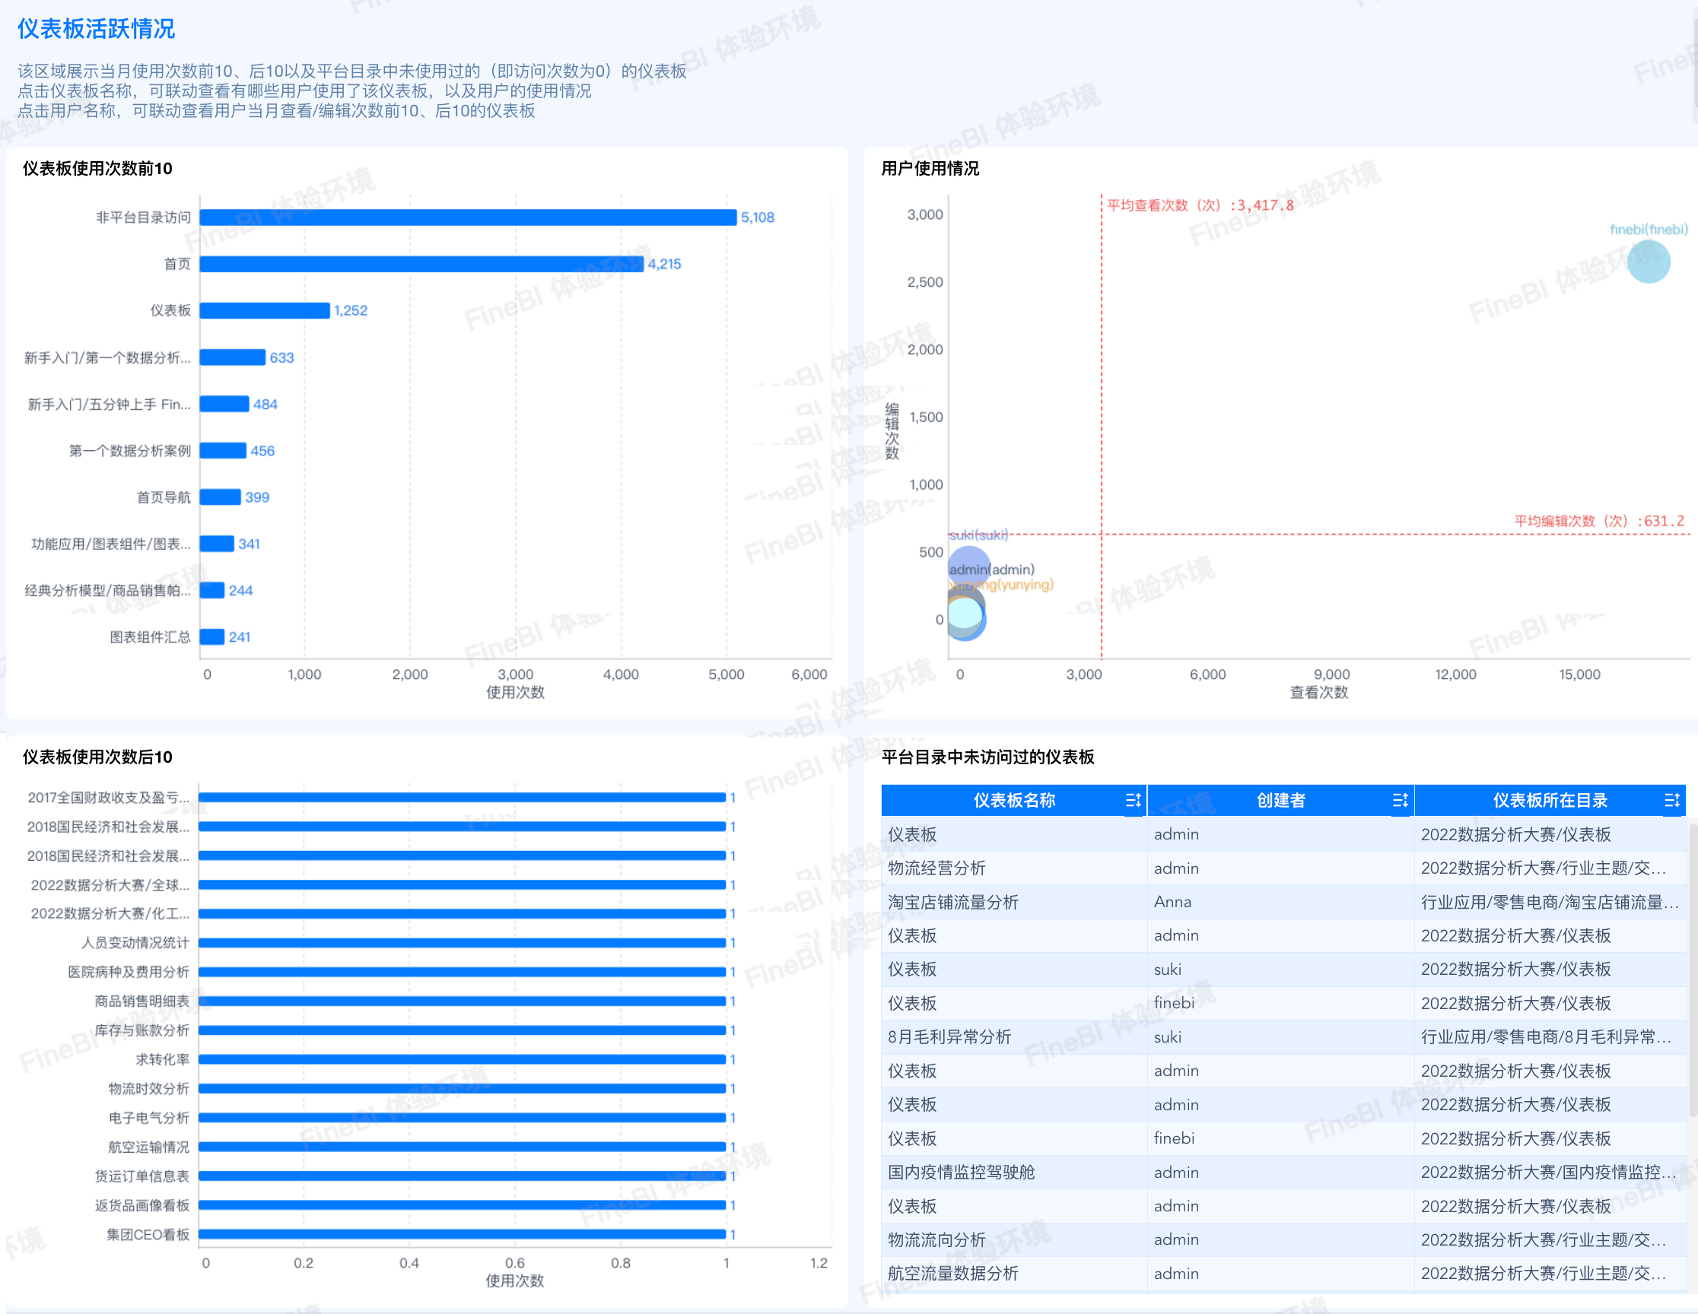Click sort icon in 仪表板名称 column header
This screenshot has height=1314, width=1698.
[1133, 801]
